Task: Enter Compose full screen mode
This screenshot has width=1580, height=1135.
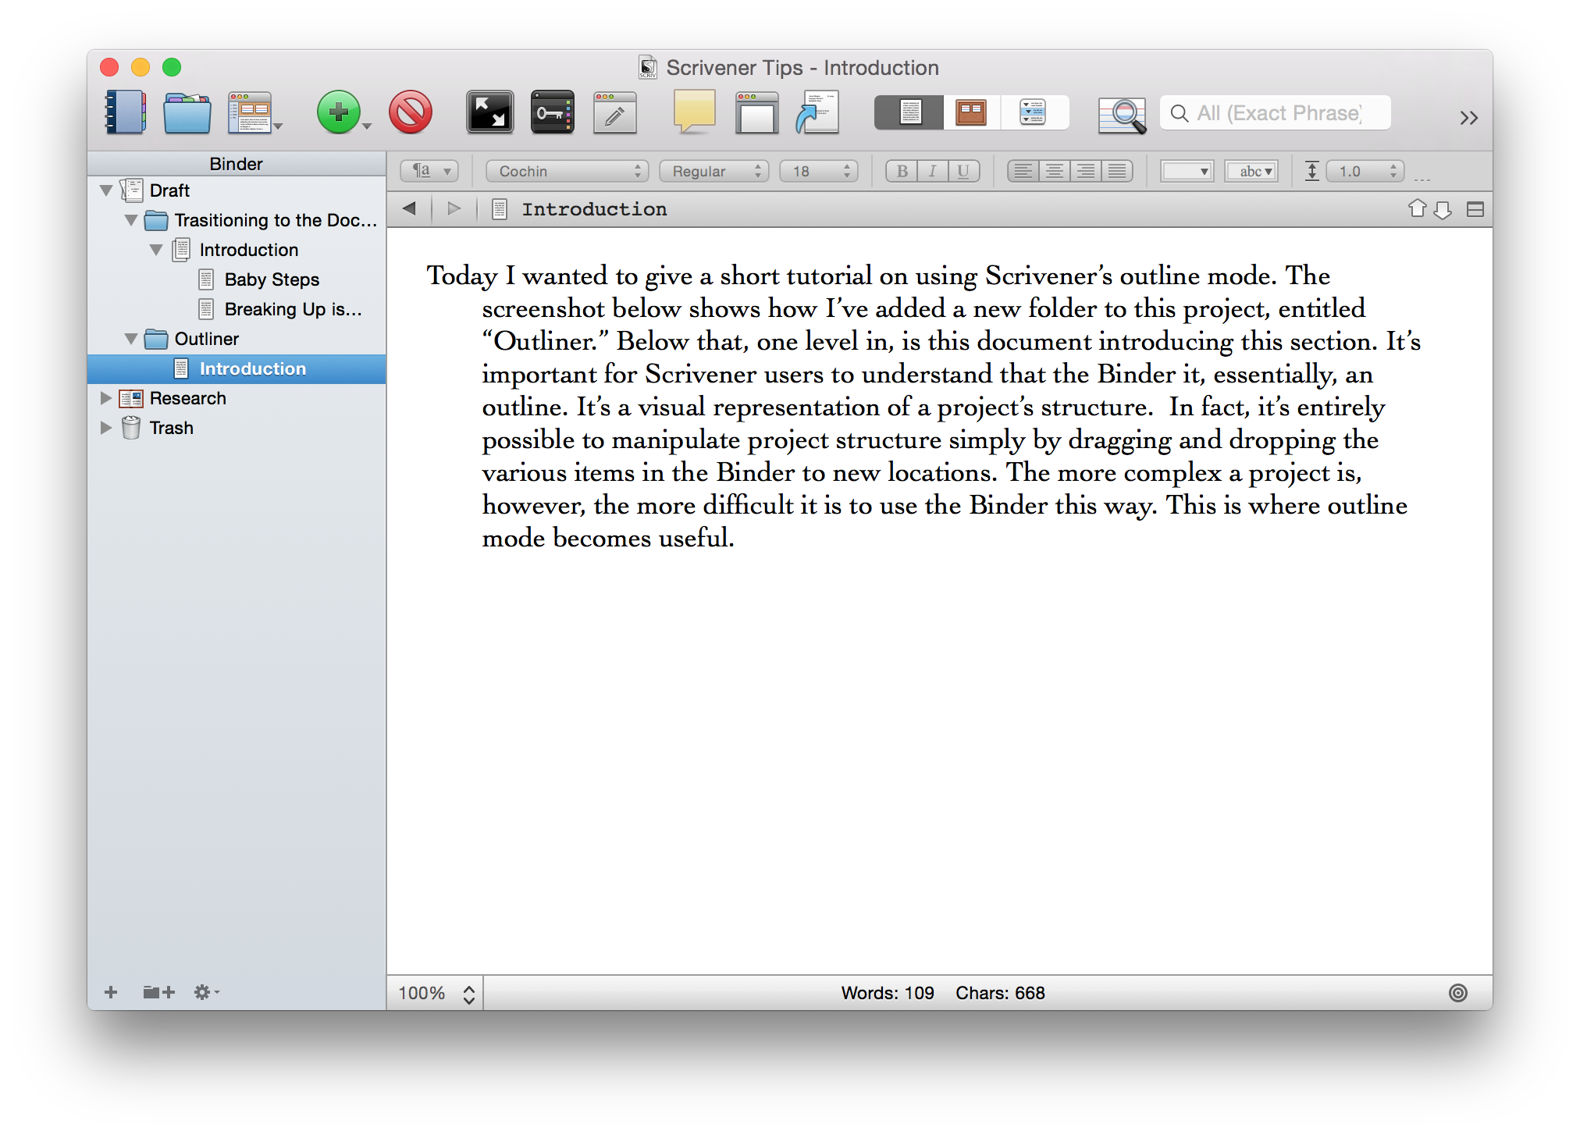Action: pyautogui.click(x=489, y=113)
